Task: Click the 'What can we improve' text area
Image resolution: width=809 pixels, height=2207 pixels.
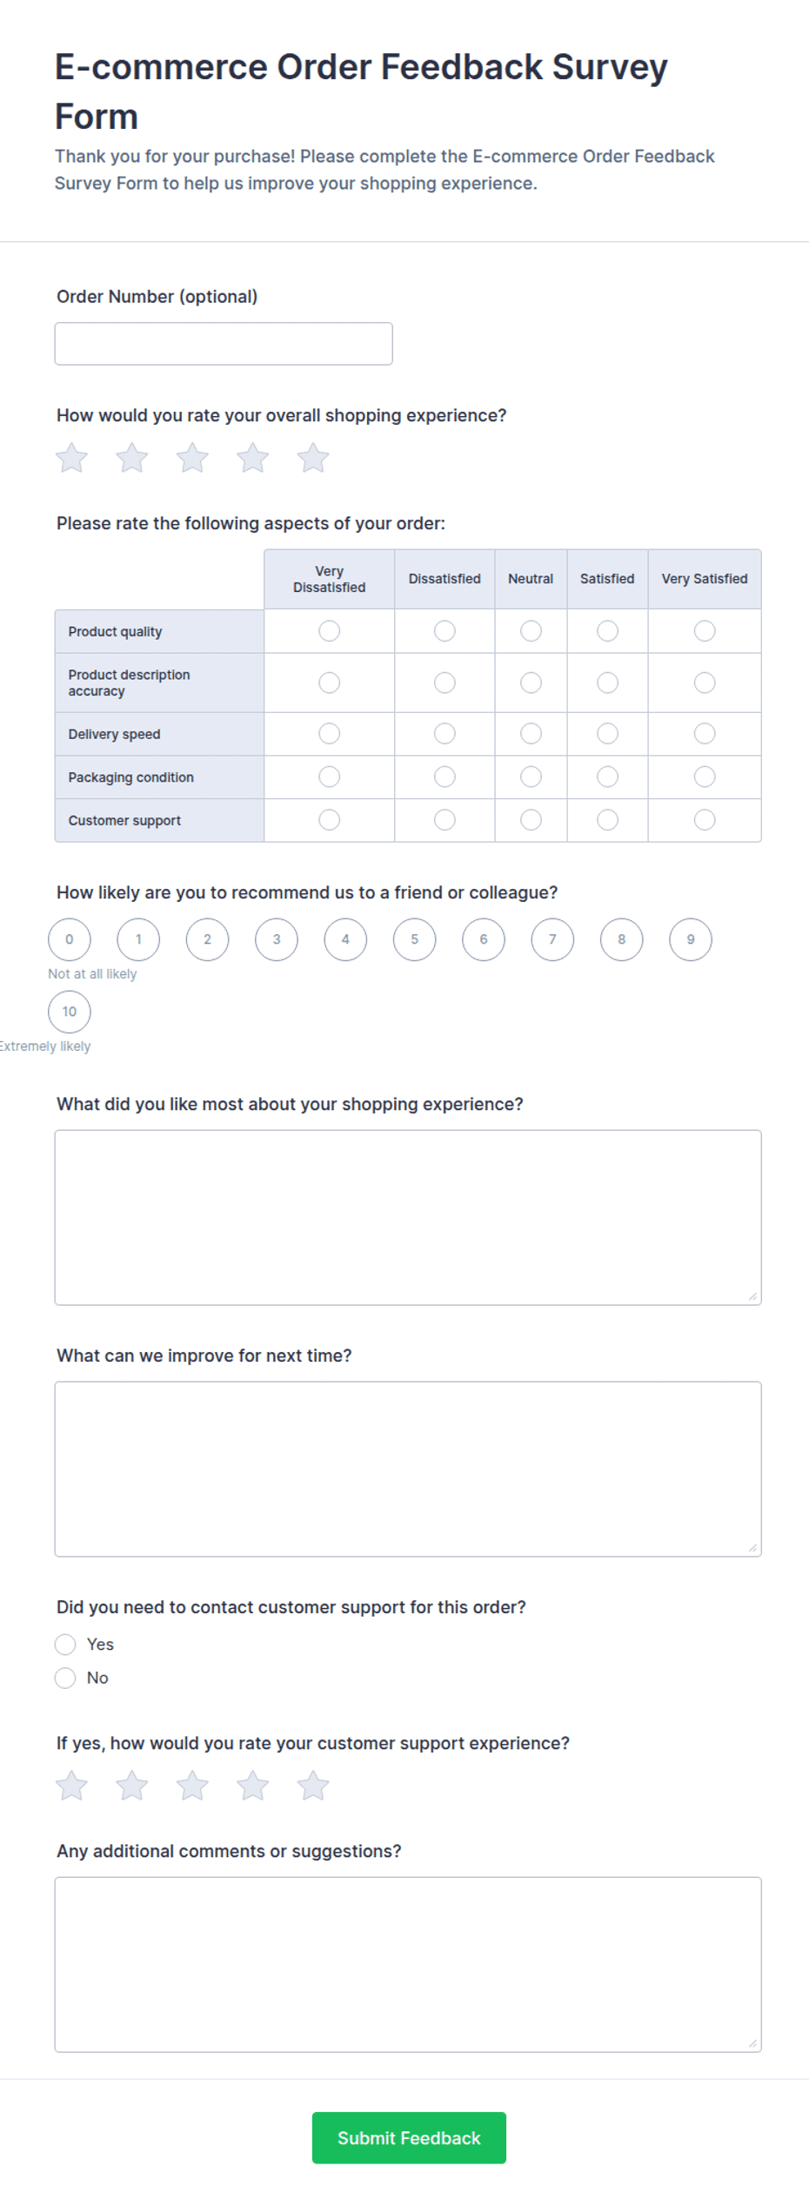Action: [408, 1469]
